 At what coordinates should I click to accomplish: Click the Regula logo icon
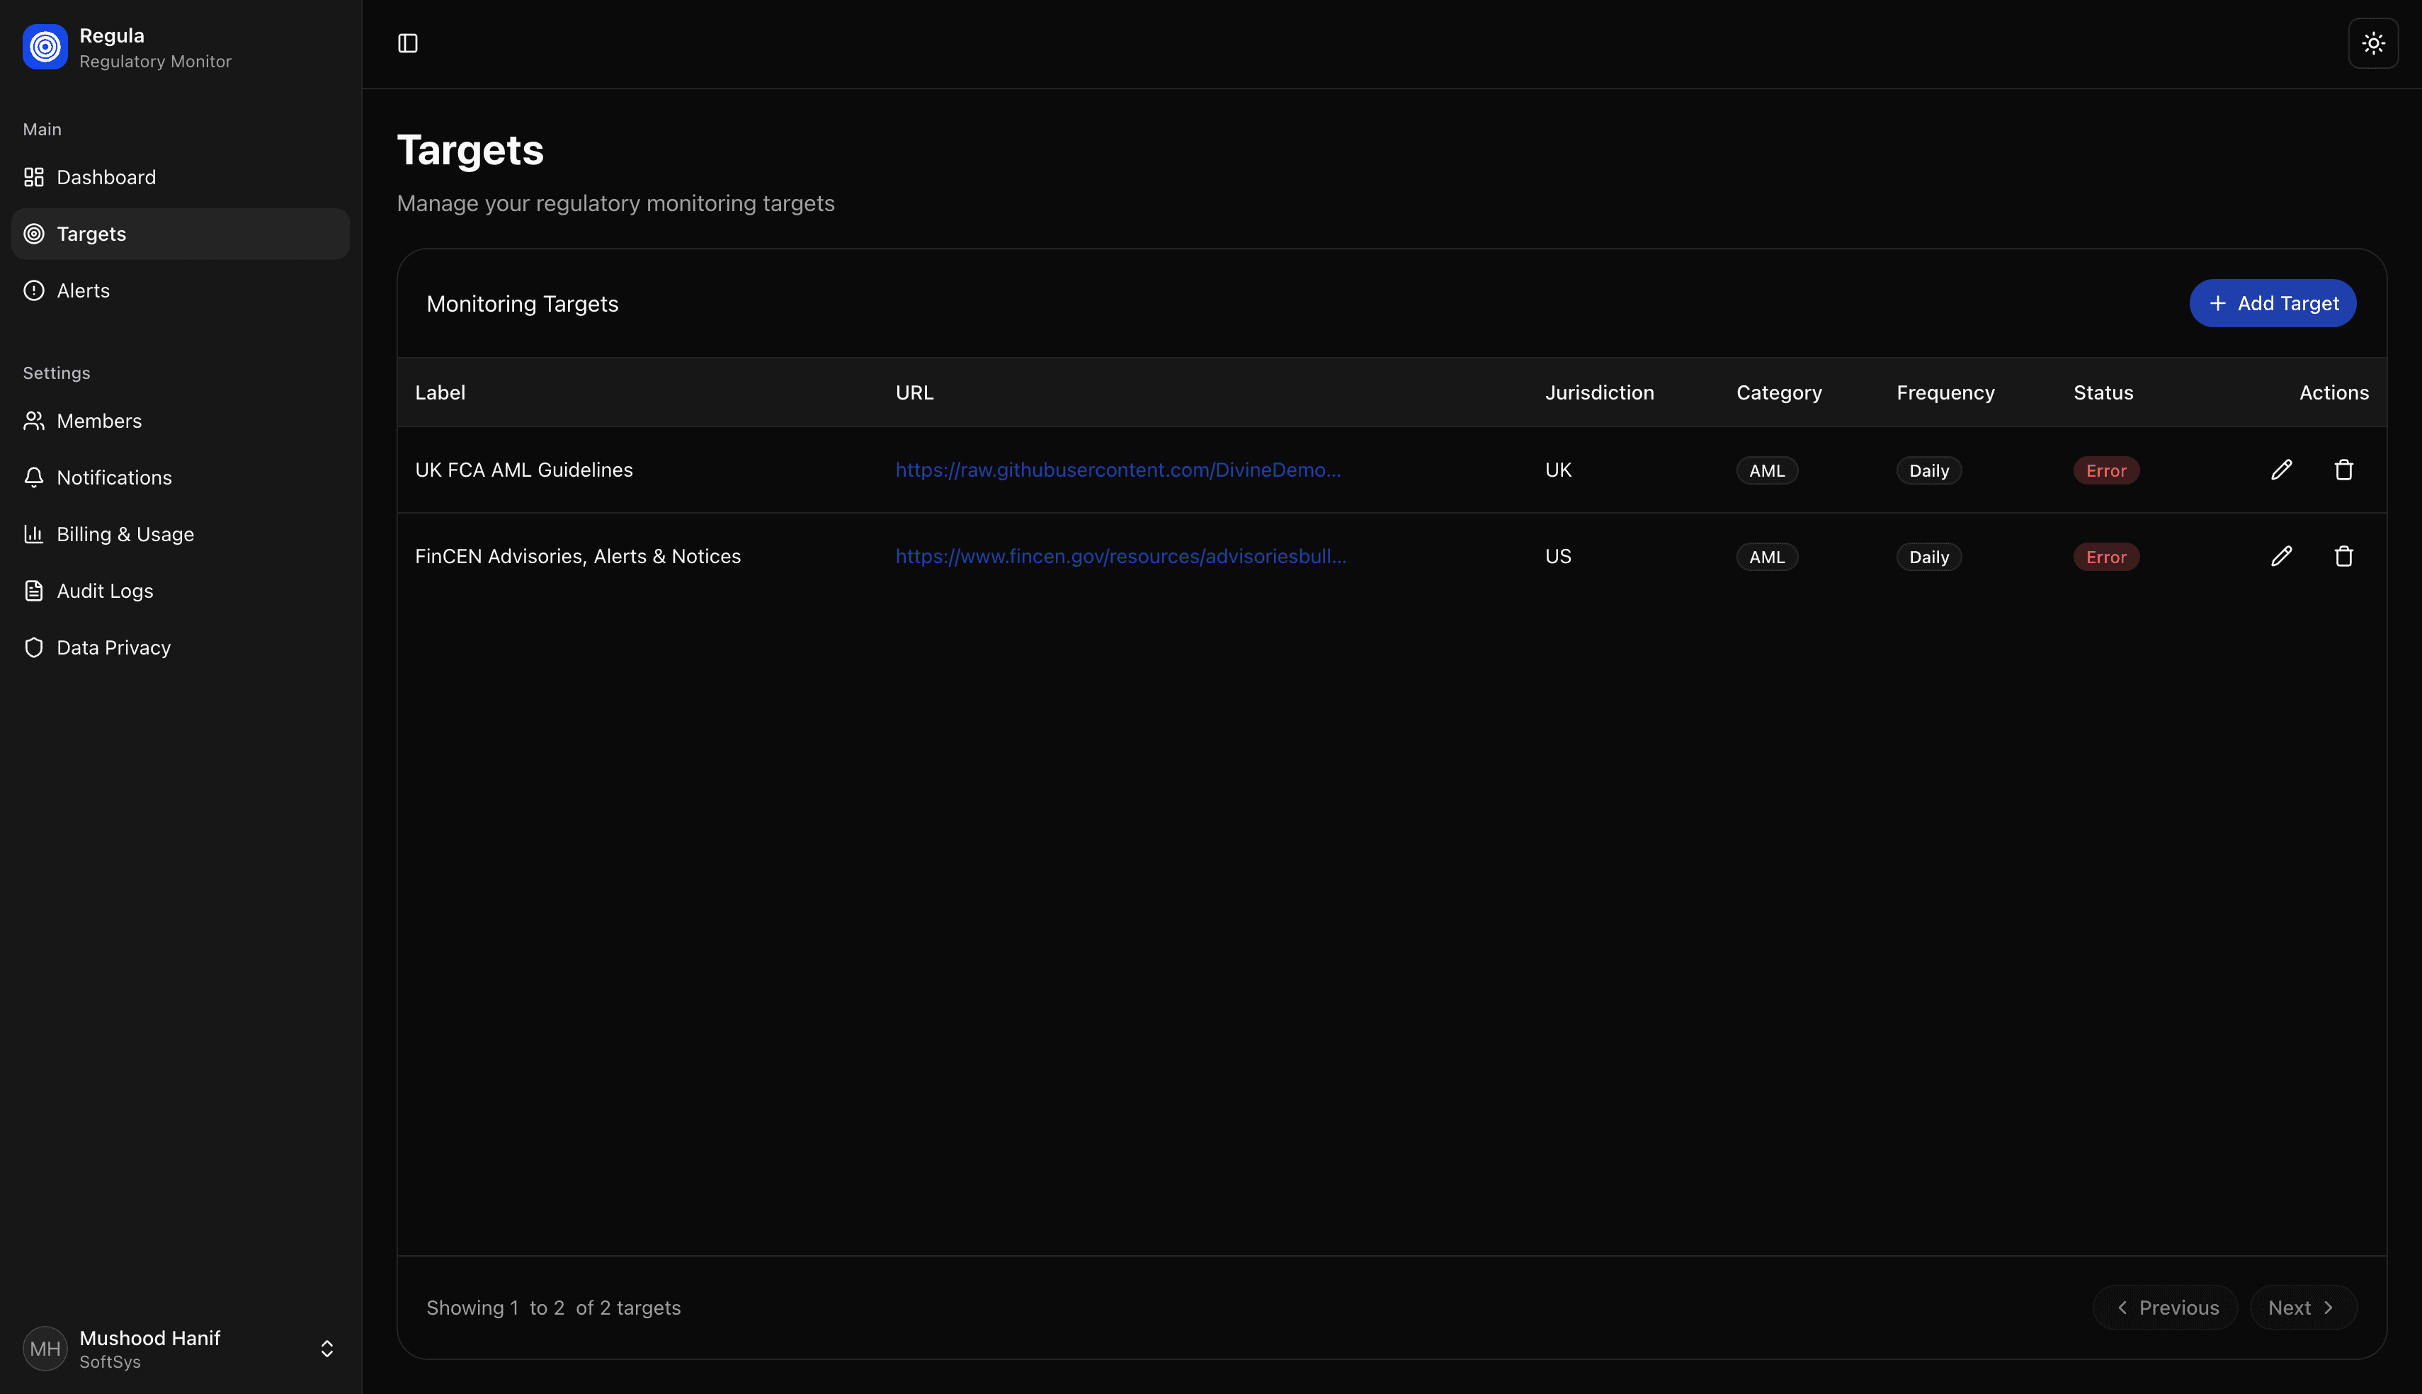click(45, 47)
